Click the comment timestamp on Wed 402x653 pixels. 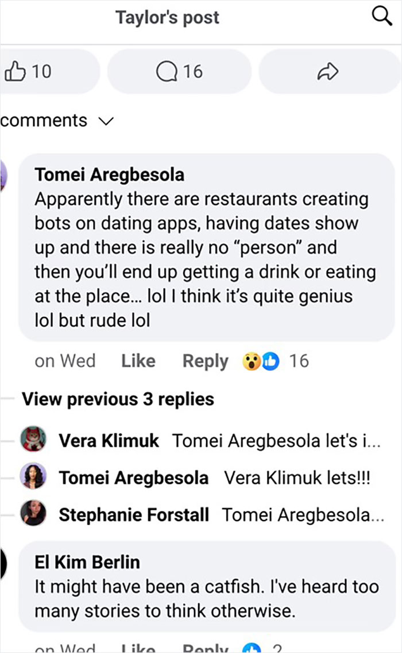click(x=65, y=361)
